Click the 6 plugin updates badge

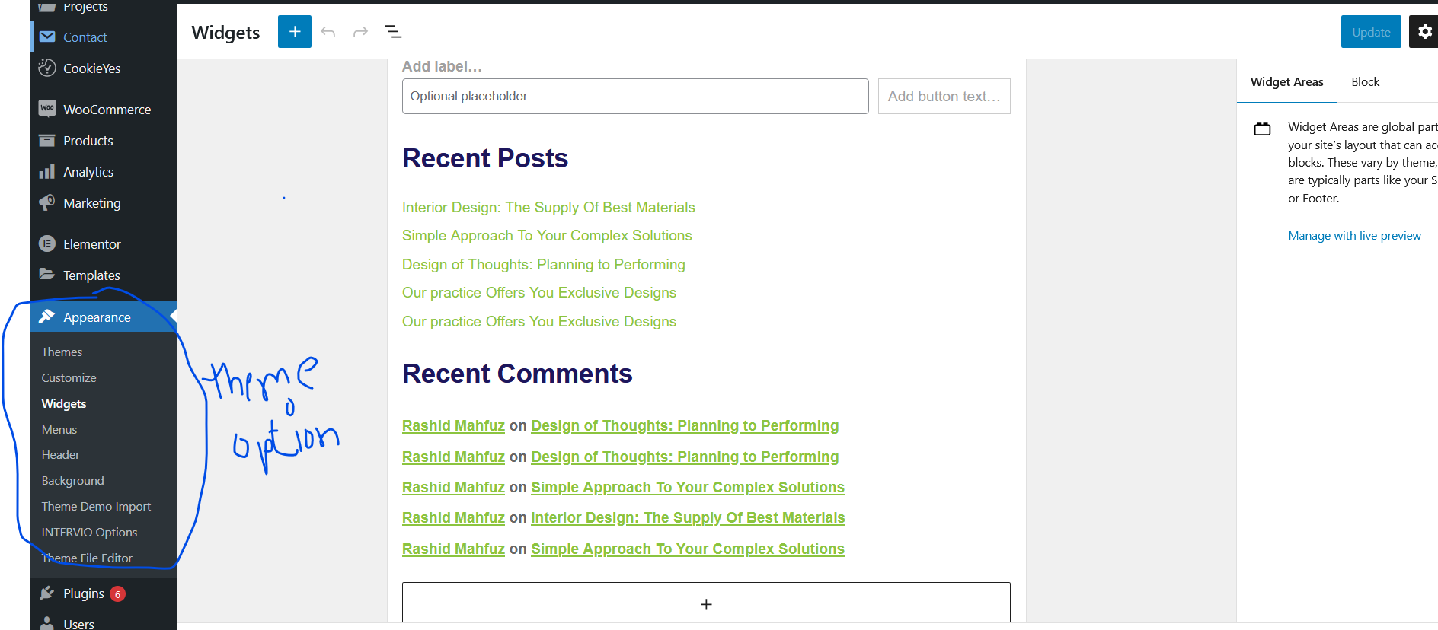click(117, 593)
